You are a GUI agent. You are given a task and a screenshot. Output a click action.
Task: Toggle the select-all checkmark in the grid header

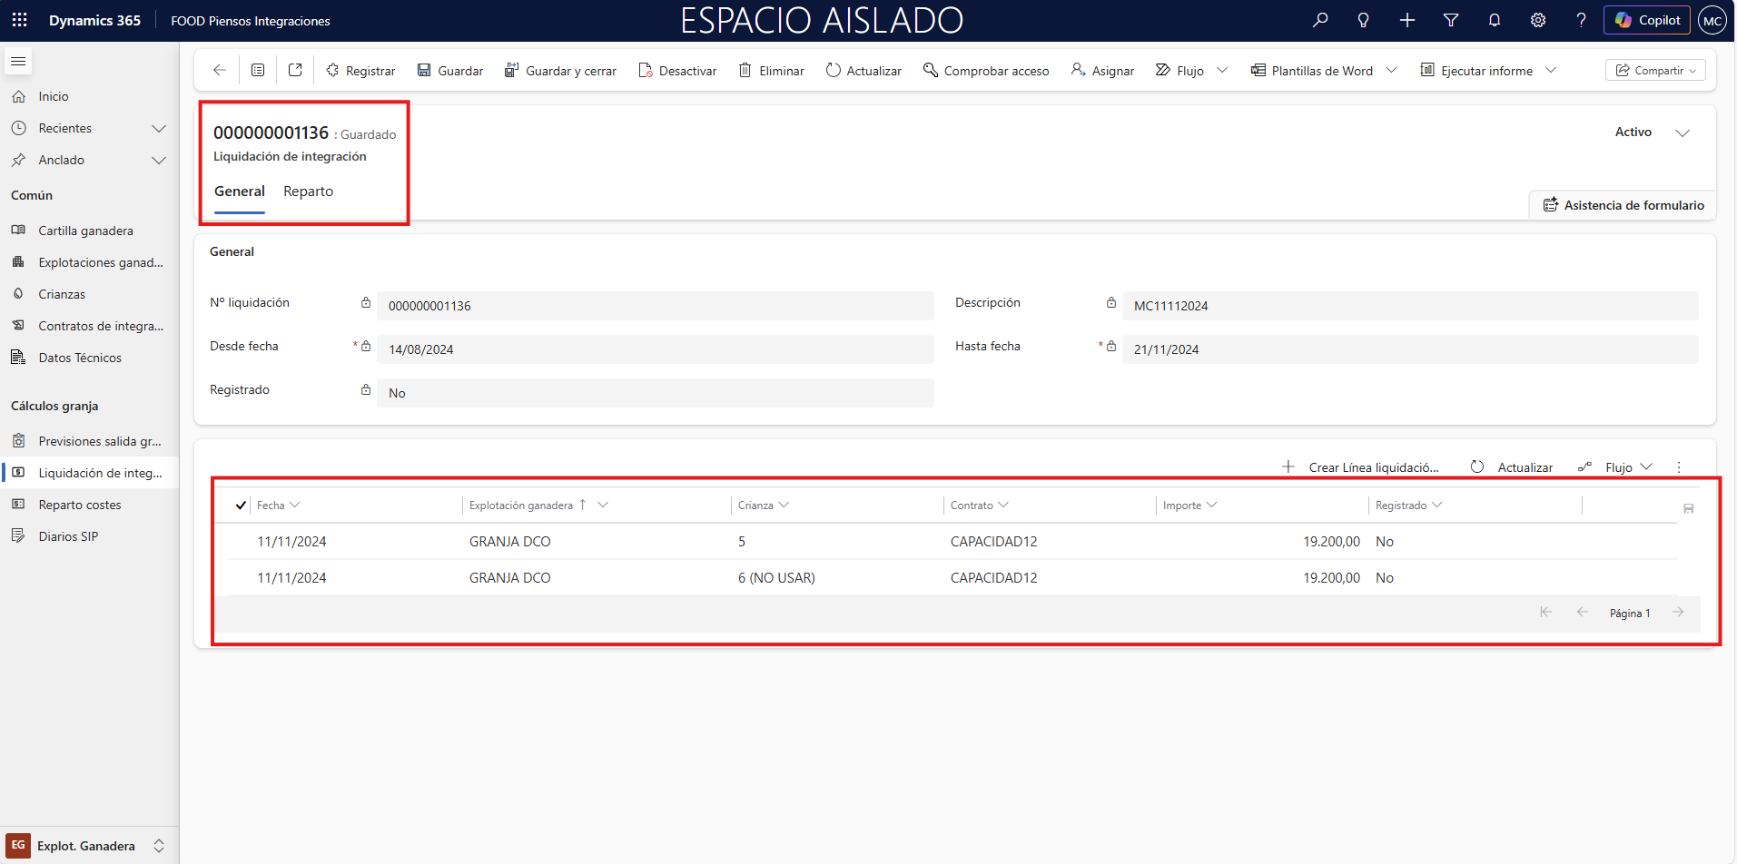click(x=241, y=506)
